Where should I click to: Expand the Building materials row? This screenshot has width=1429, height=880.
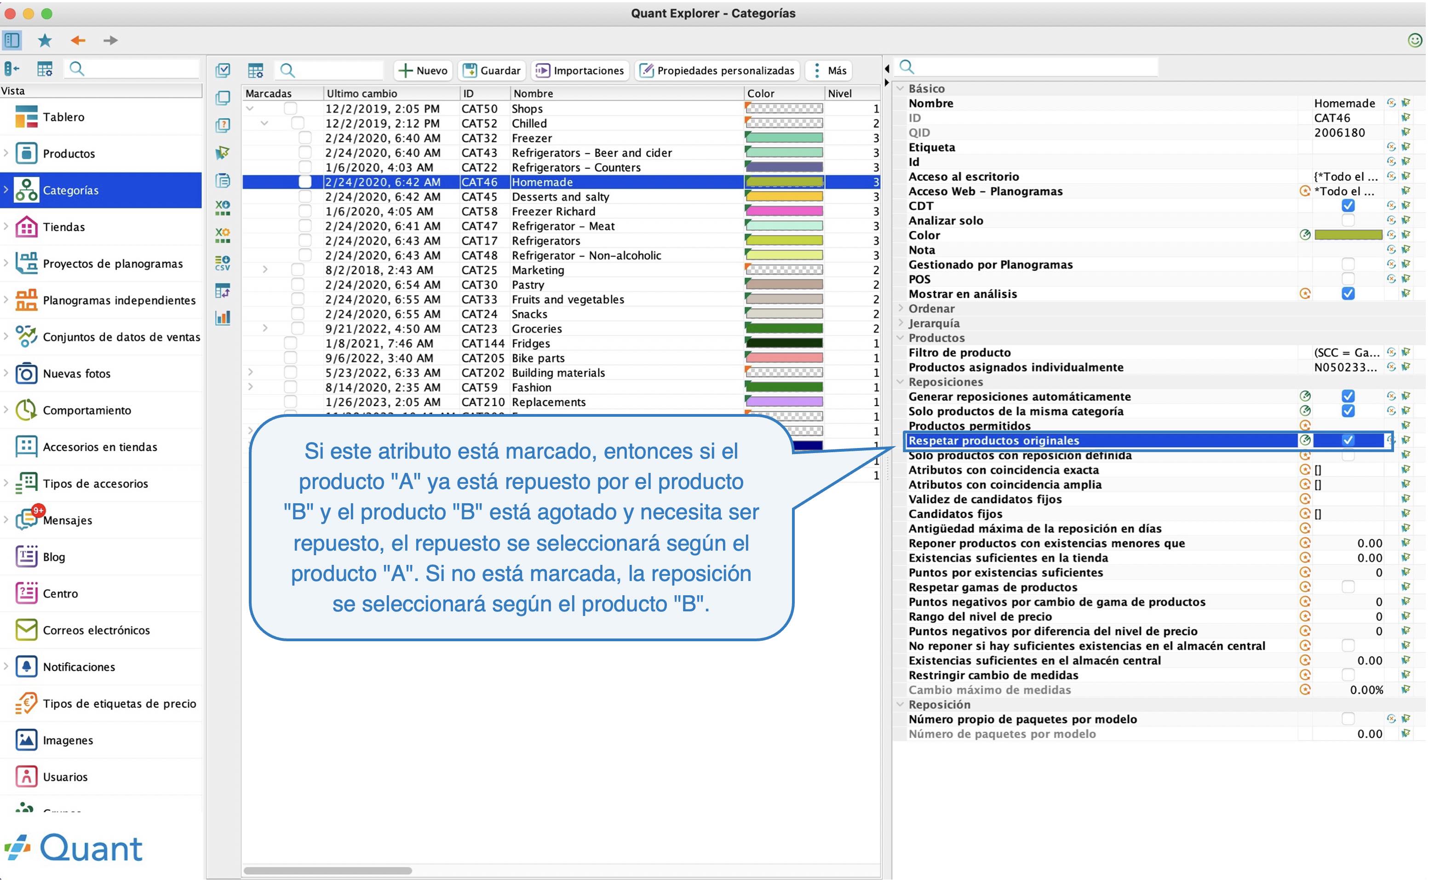pyautogui.click(x=250, y=372)
